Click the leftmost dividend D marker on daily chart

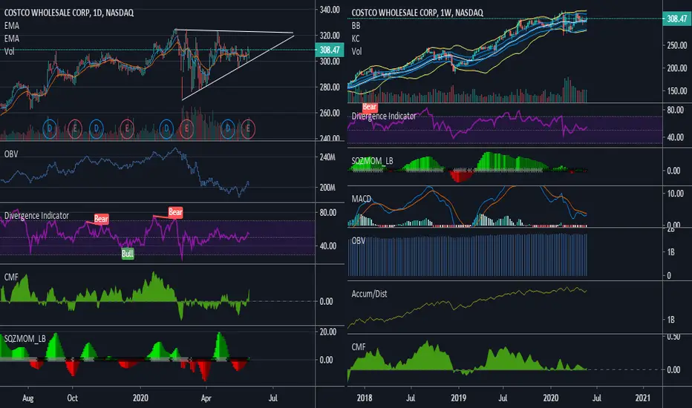[50, 129]
